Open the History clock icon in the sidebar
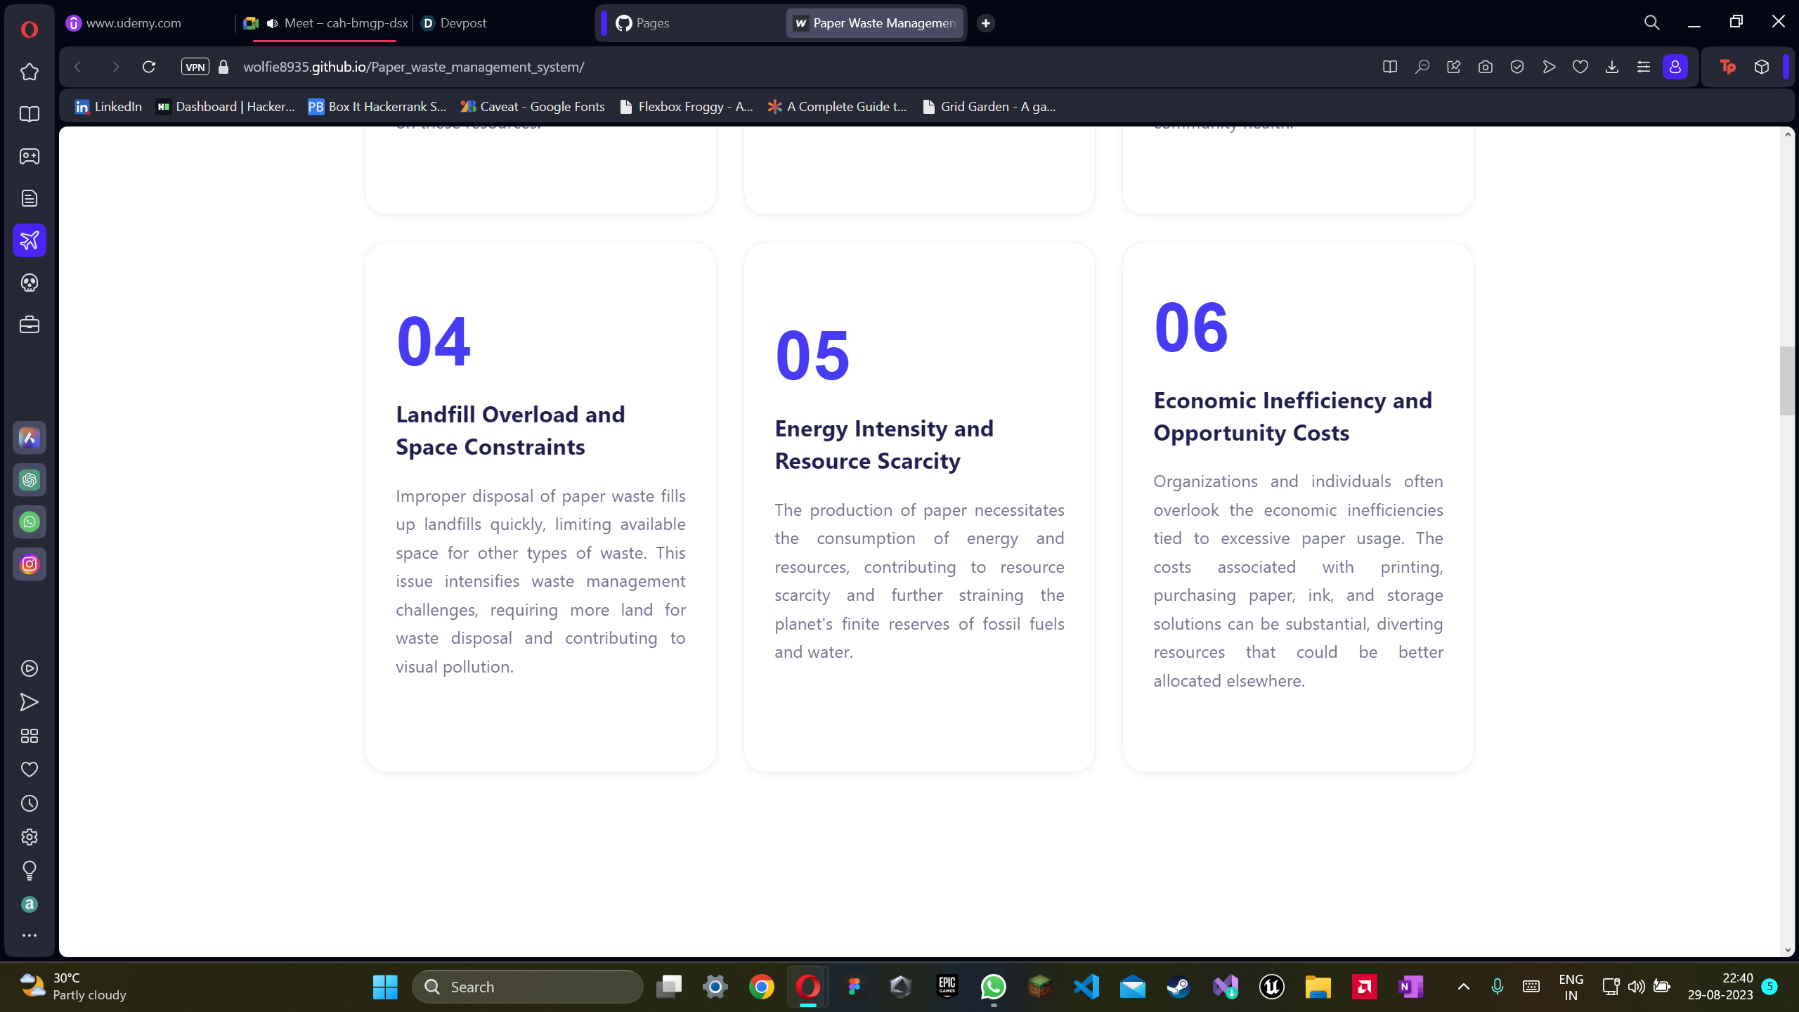1799x1012 pixels. [29, 803]
